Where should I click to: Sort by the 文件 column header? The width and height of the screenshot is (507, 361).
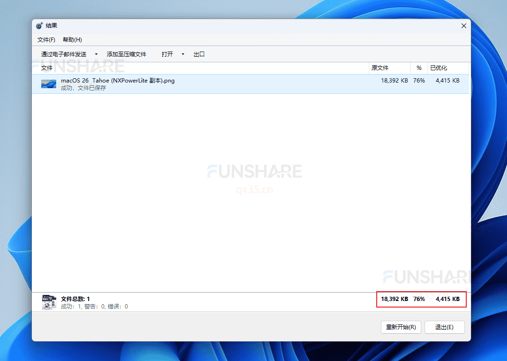point(47,68)
